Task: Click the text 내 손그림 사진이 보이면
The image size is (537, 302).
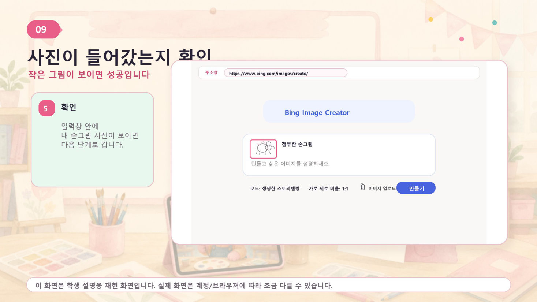Action: coord(100,135)
